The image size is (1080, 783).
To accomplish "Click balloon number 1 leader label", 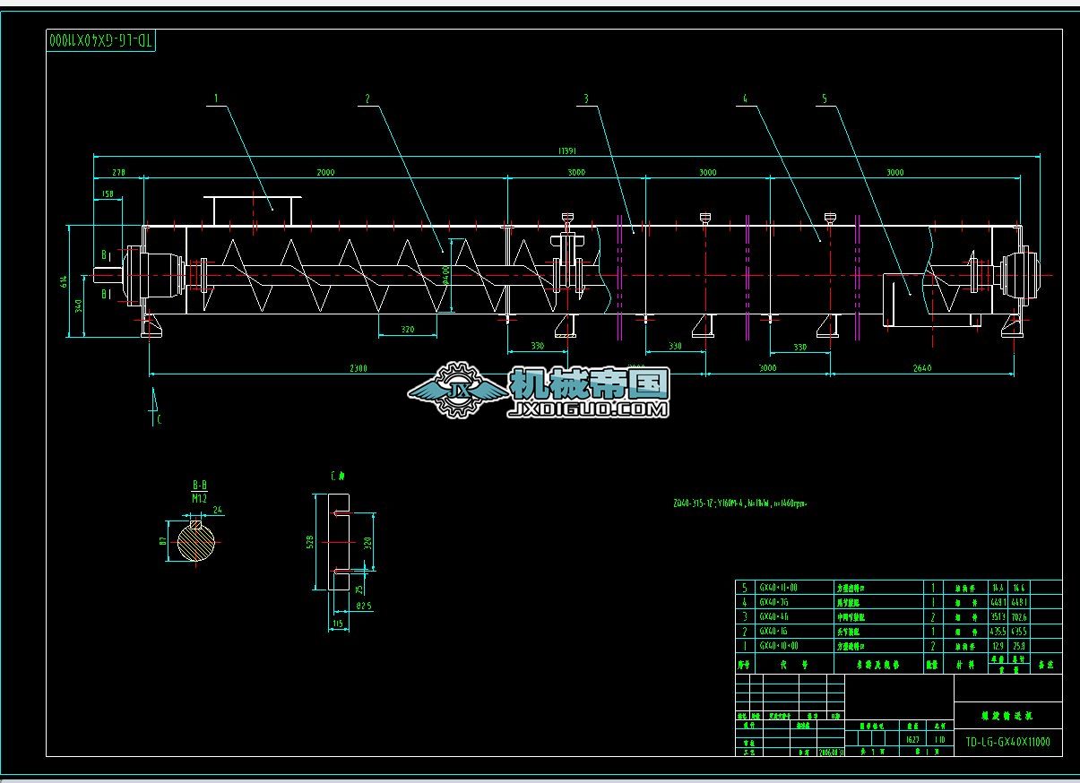I will [x=216, y=99].
